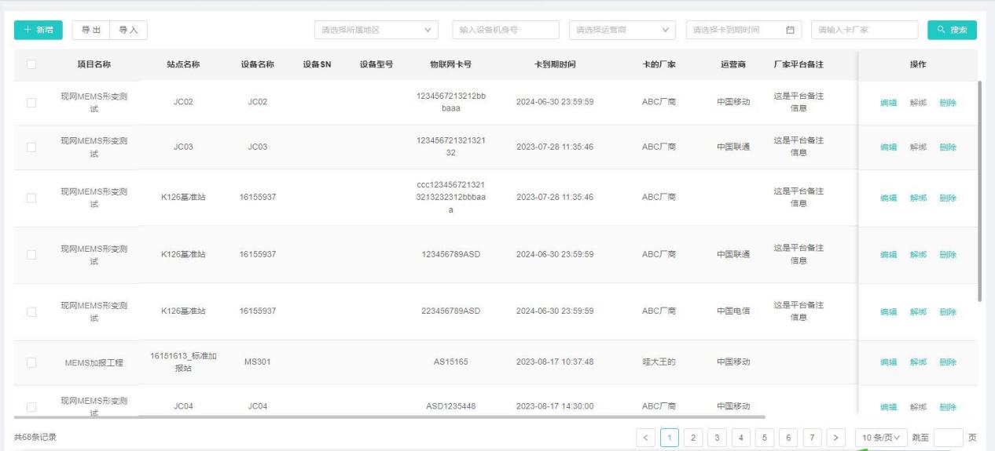Go to next page arrow

[835, 436]
